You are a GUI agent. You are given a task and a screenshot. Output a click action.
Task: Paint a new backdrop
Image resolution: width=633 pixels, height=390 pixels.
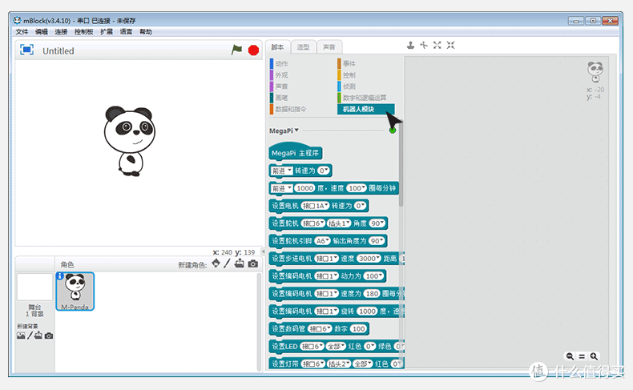click(30, 336)
